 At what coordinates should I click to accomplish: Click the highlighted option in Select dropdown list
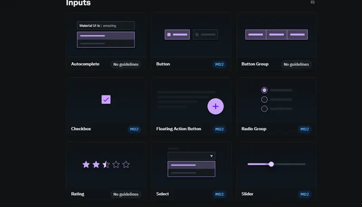[x=191, y=165]
